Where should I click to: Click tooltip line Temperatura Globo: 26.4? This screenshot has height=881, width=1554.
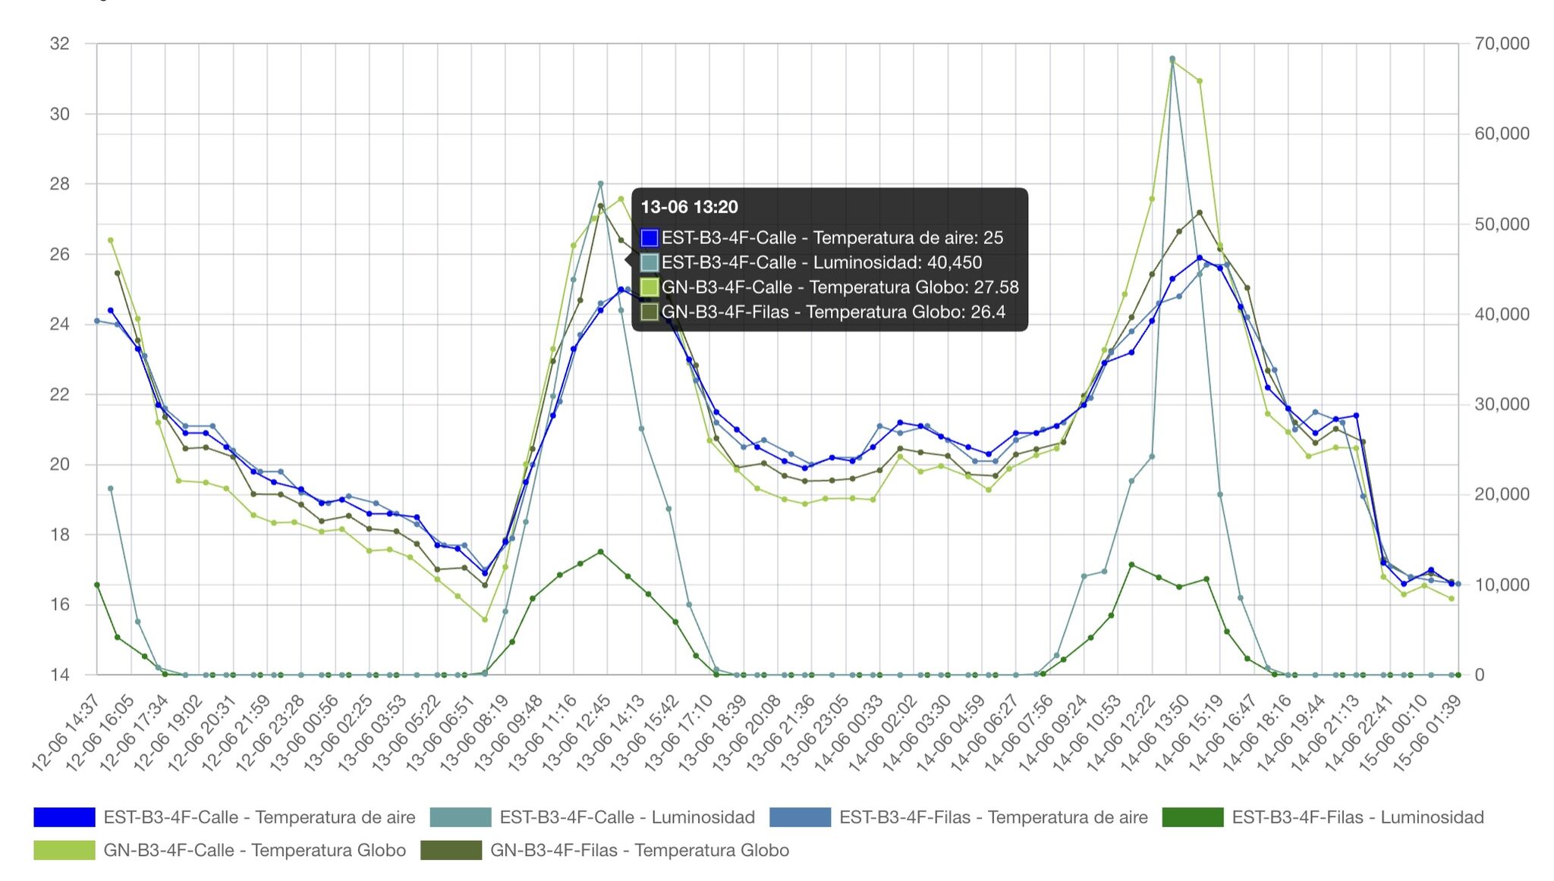(x=833, y=312)
